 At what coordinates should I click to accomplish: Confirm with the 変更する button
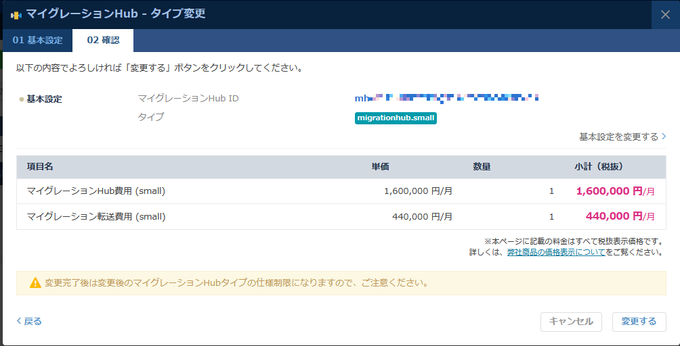point(639,322)
